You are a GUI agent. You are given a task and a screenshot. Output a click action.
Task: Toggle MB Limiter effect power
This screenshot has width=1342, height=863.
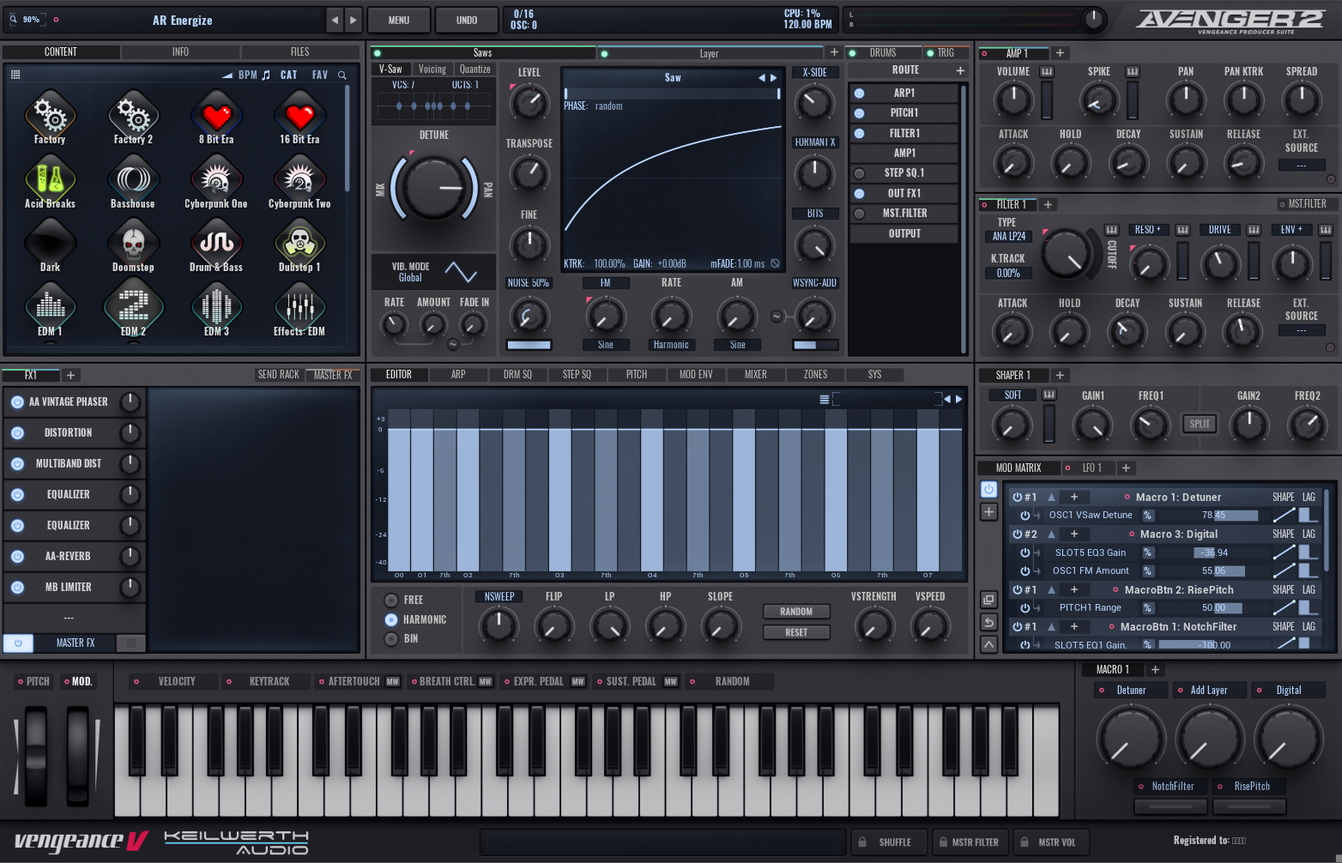(x=17, y=587)
